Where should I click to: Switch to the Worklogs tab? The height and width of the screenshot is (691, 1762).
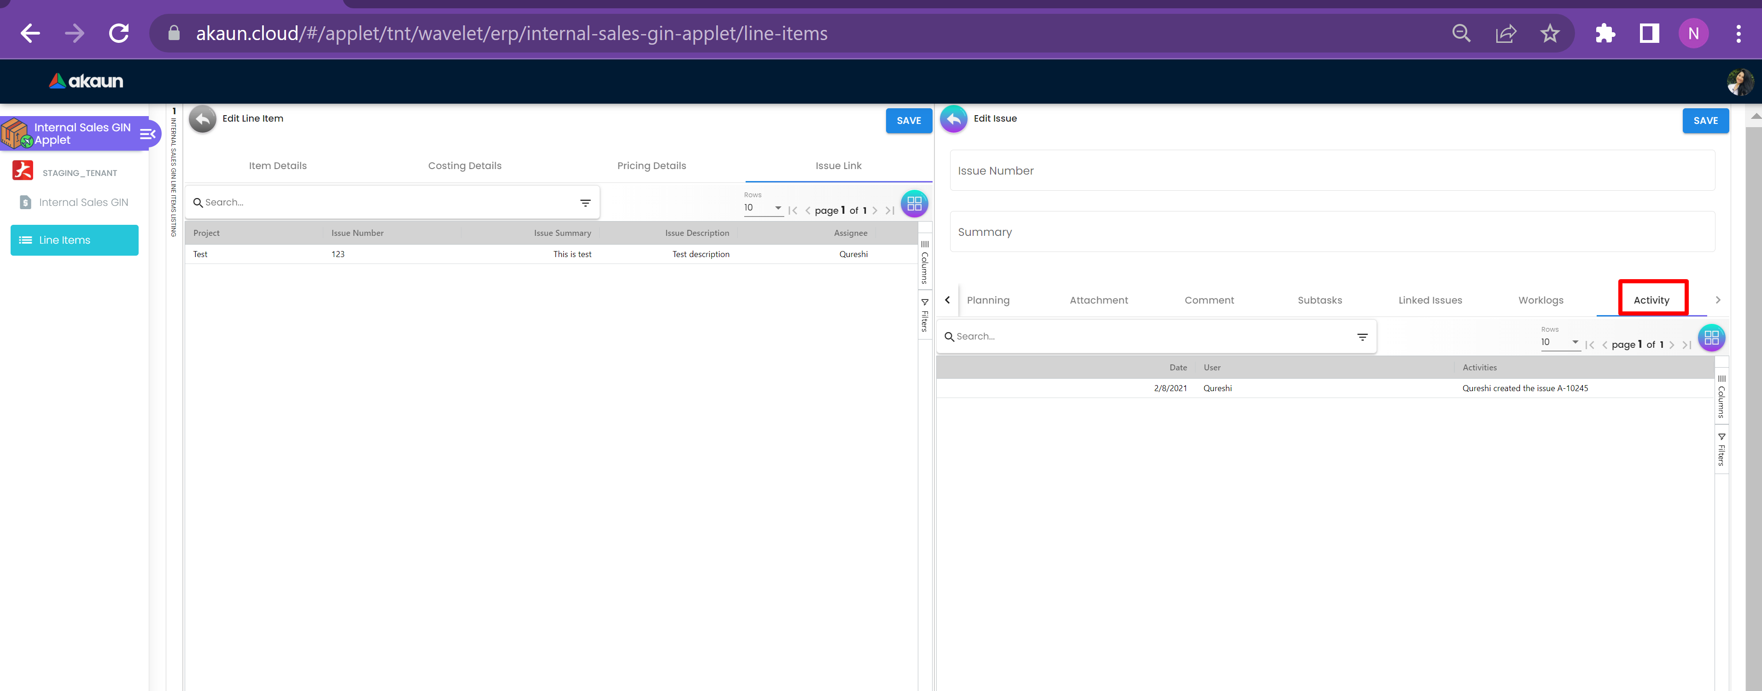pyautogui.click(x=1540, y=300)
